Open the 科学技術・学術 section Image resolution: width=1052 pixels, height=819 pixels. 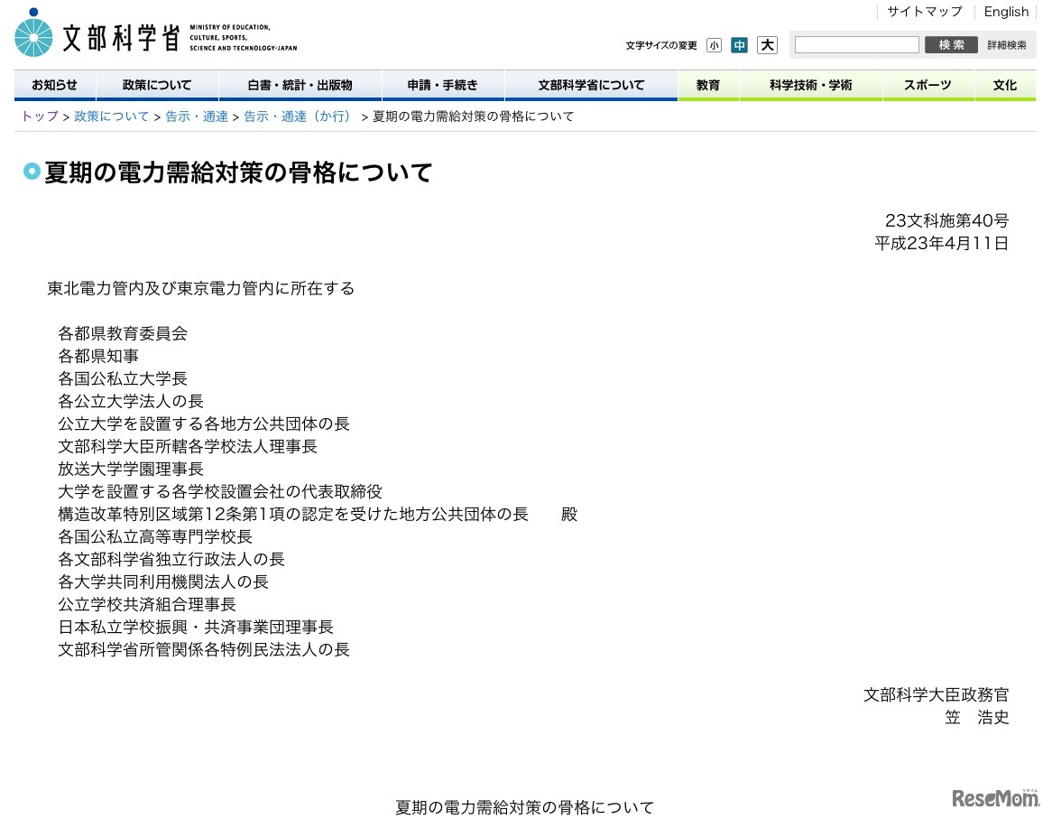(x=810, y=85)
